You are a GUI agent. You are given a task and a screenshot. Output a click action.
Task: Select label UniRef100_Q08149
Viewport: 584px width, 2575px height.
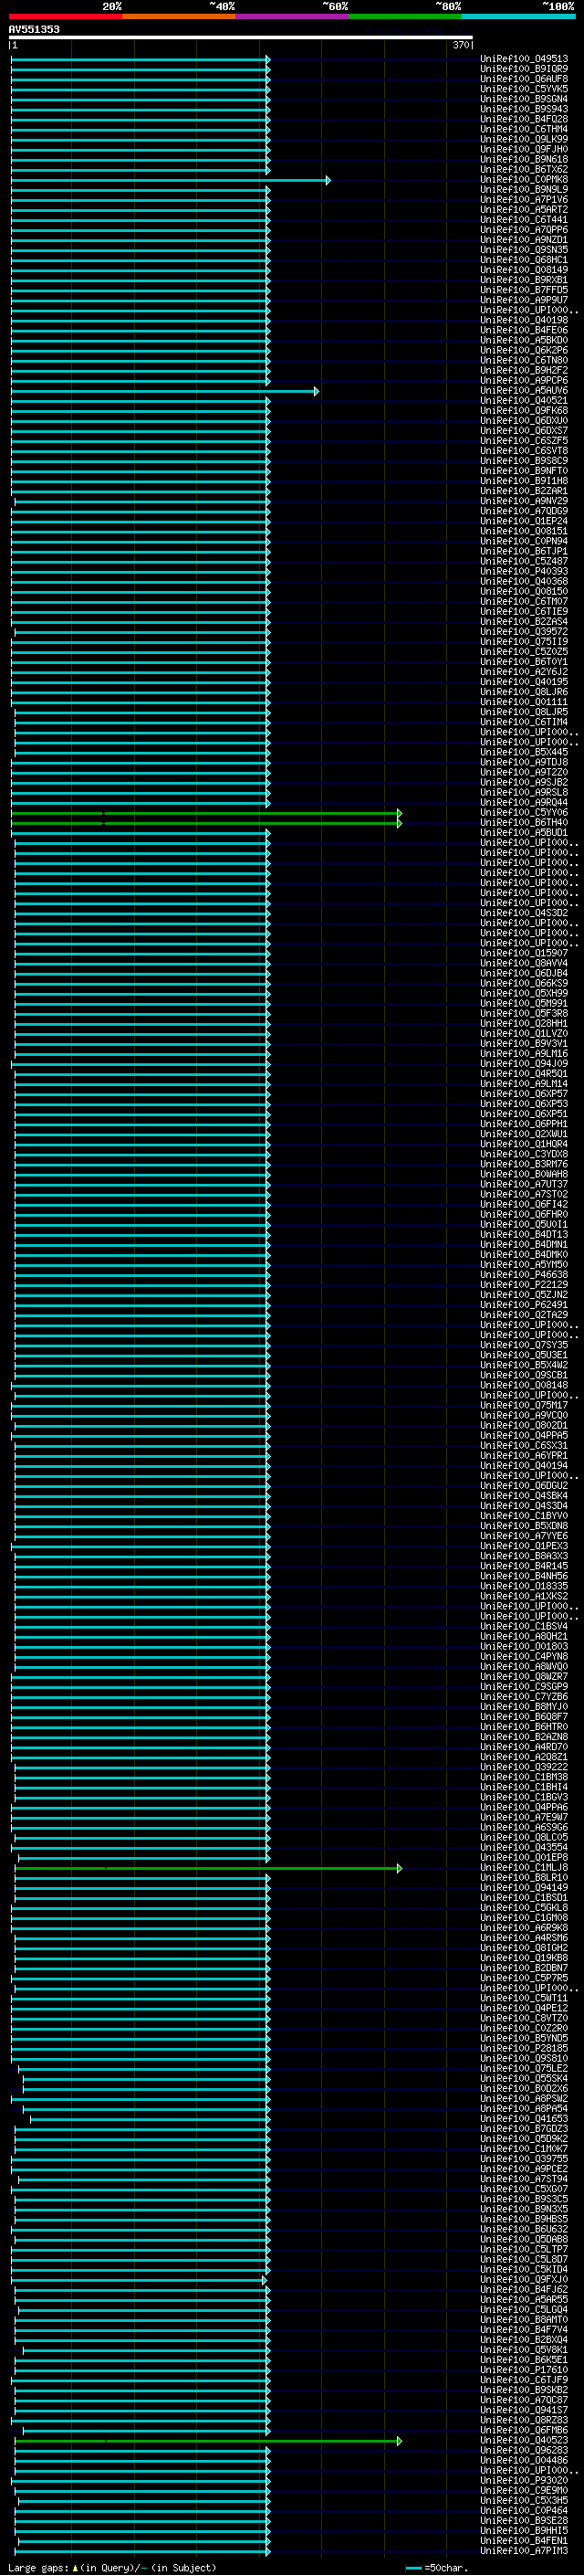point(524,269)
